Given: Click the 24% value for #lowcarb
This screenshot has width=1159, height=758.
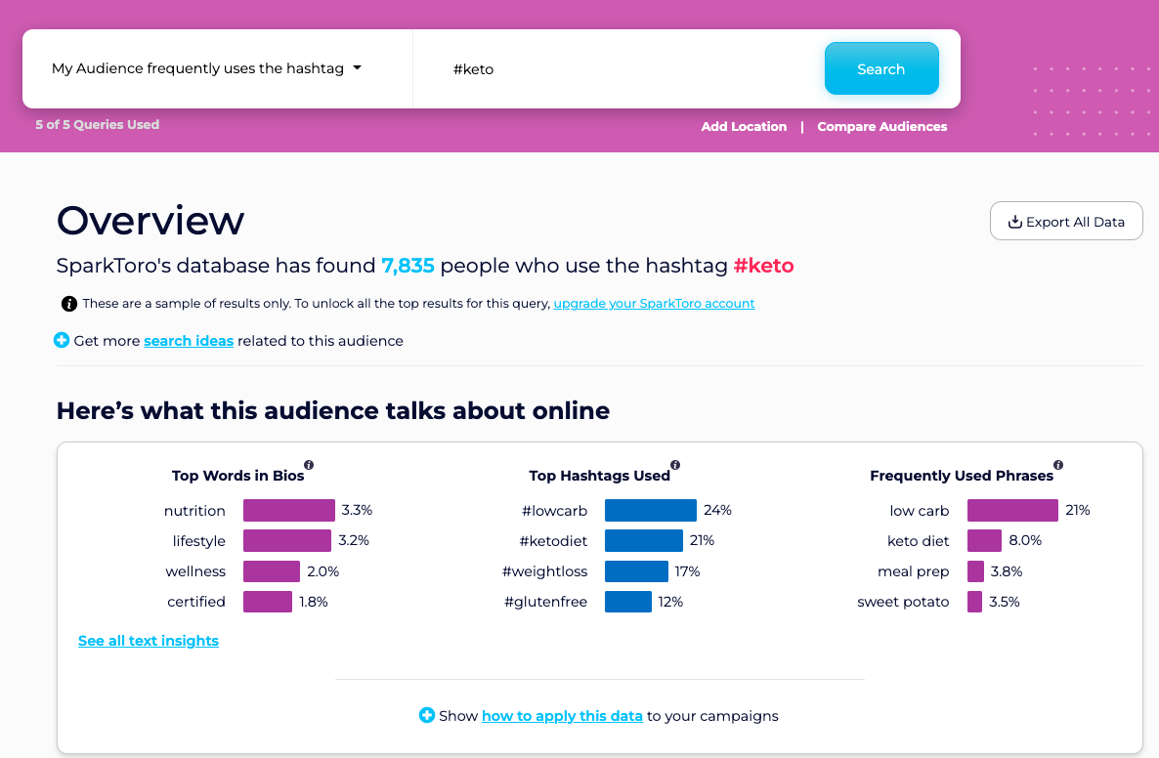Looking at the screenshot, I should pyautogui.click(x=717, y=510).
